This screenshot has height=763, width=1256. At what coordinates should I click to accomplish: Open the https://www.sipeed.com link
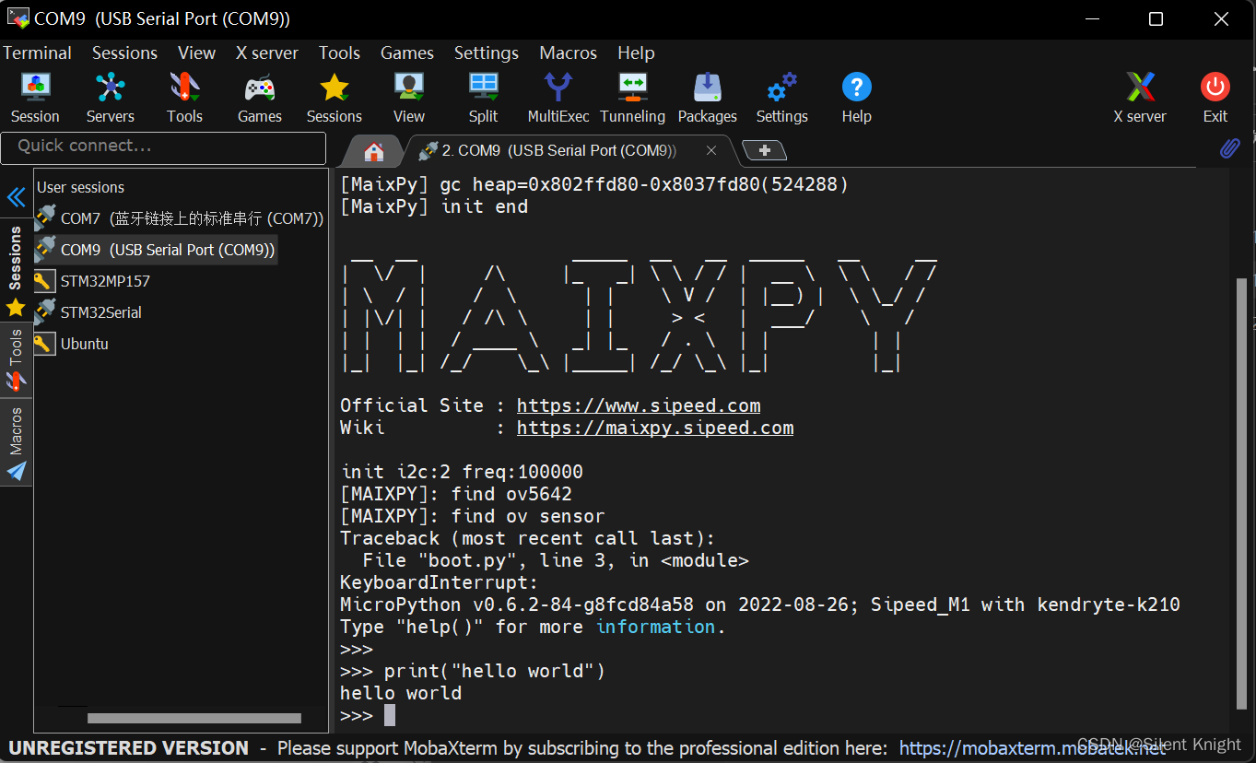coord(639,405)
